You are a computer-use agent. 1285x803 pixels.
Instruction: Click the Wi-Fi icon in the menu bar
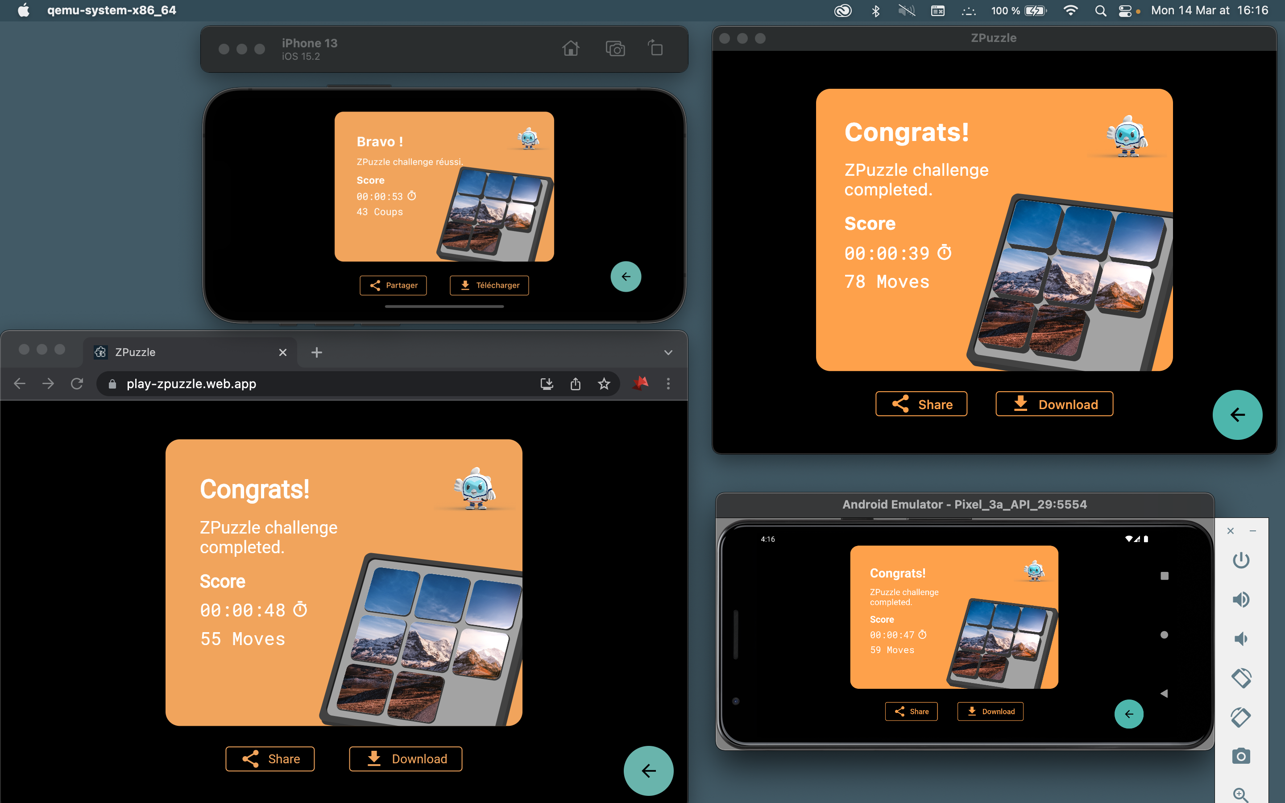click(x=1070, y=11)
